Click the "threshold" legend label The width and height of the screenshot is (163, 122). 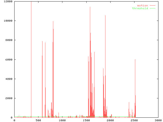coord(140,8)
